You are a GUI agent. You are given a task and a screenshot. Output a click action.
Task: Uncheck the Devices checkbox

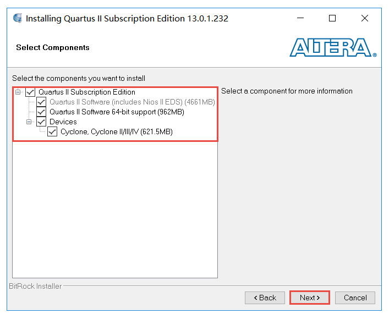pos(41,122)
